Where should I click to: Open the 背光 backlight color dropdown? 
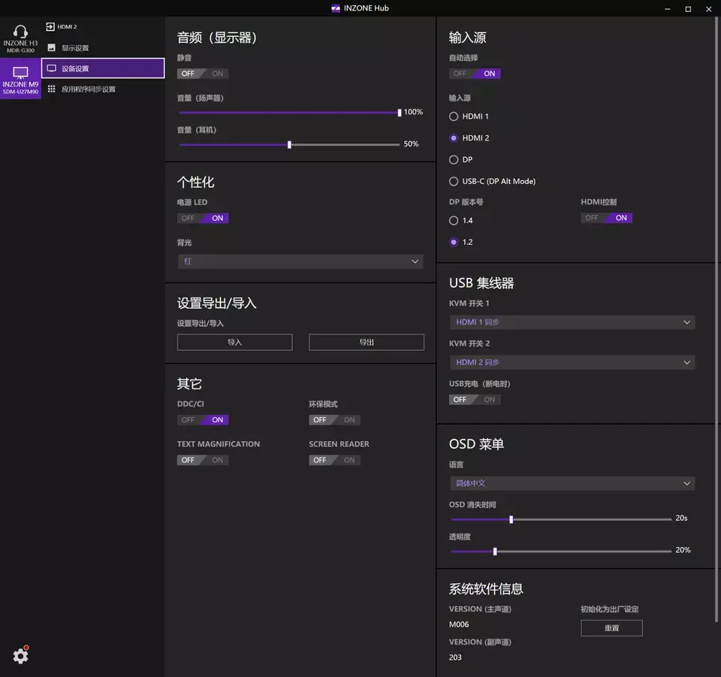click(300, 261)
